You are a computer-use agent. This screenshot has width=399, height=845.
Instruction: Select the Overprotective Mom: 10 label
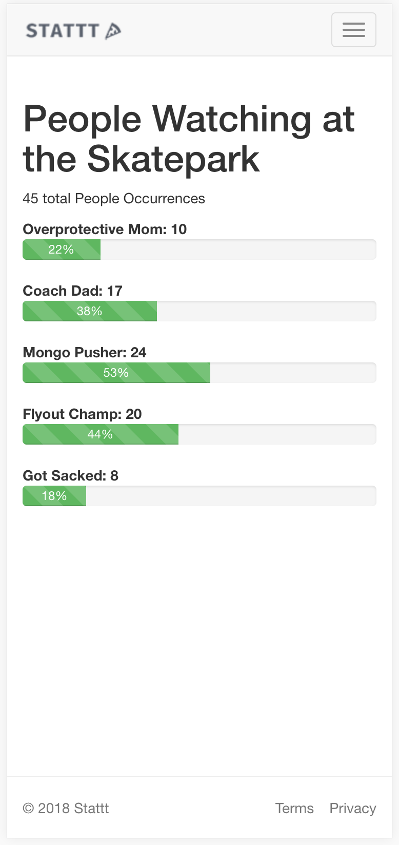click(x=105, y=229)
